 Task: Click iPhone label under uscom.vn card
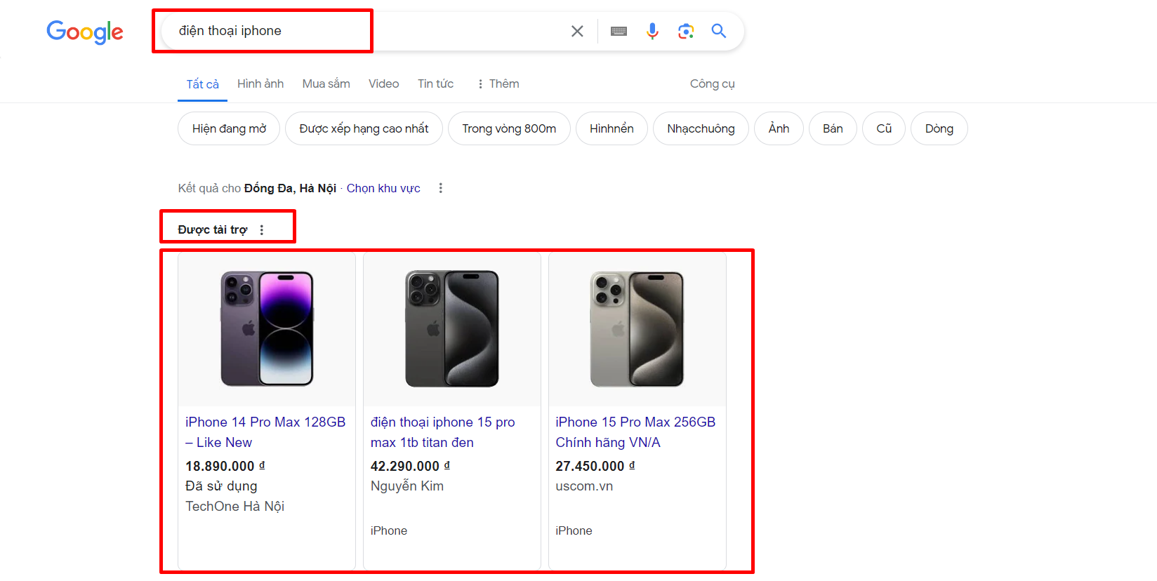click(x=574, y=530)
